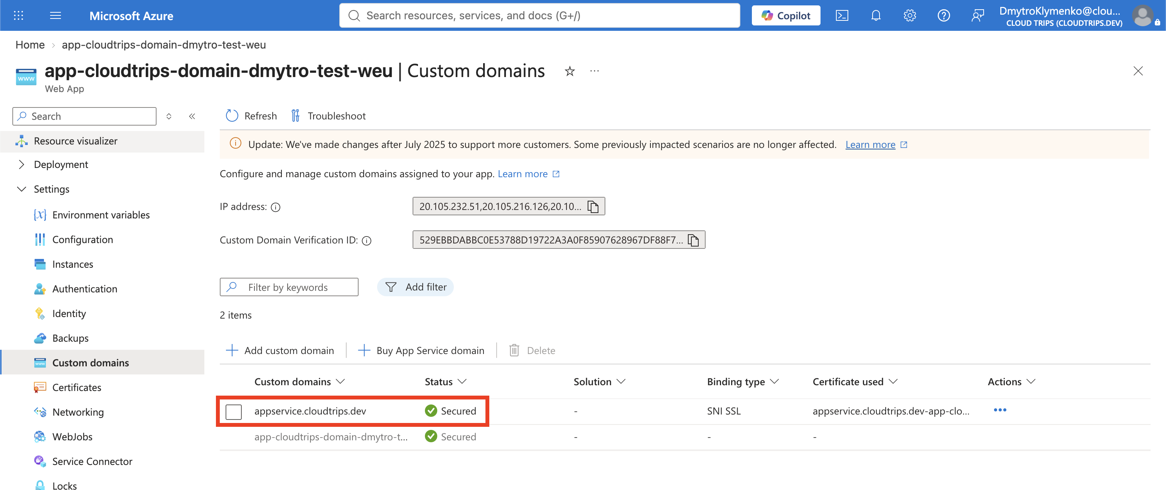Image resolution: width=1166 pixels, height=490 pixels.
Task: Focus the global search resources box
Action: (539, 16)
